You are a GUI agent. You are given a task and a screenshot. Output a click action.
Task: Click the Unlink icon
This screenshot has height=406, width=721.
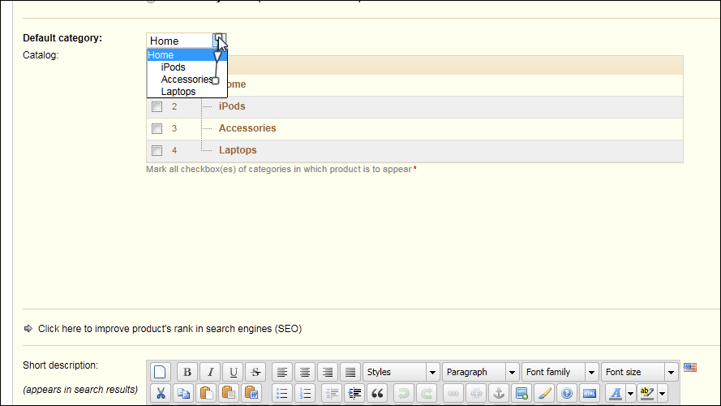click(476, 394)
